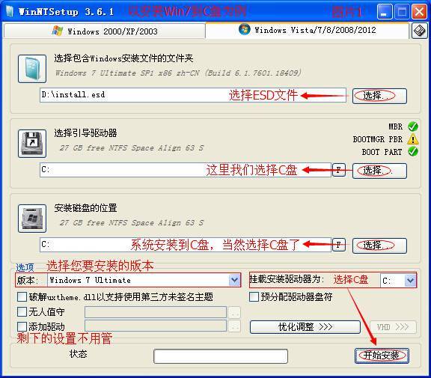Screen dimensions: 431x378
Task: Click the D:\install.esd path input field
Action: click(x=193, y=95)
